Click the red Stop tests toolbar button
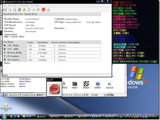Screen dimensions: 160x120 pyautogui.click(x=43, y=10)
